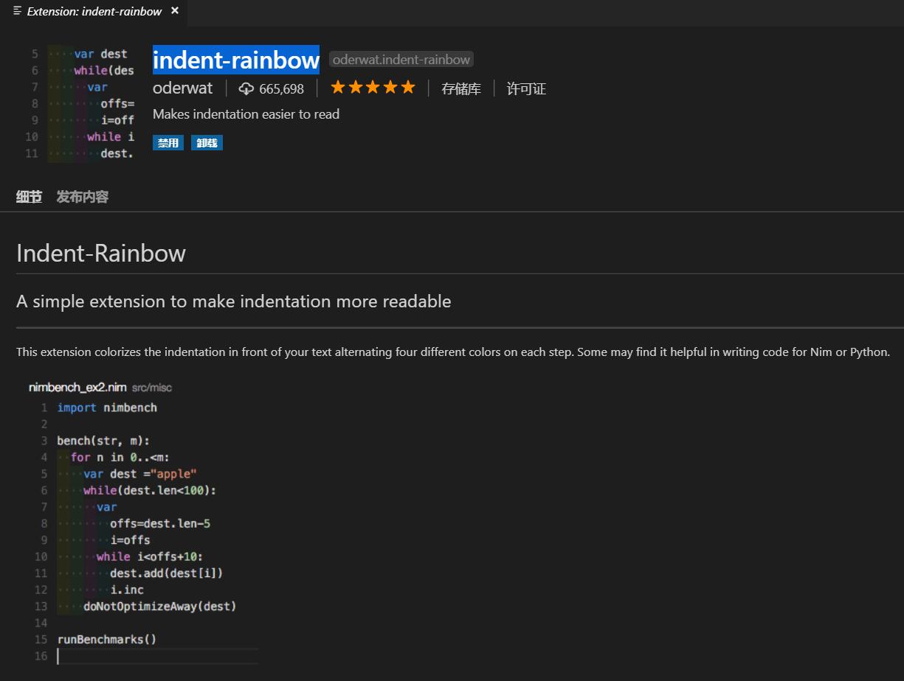
Task: Click the doNotOptimizeAway(dest) code line
Action: point(160,606)
